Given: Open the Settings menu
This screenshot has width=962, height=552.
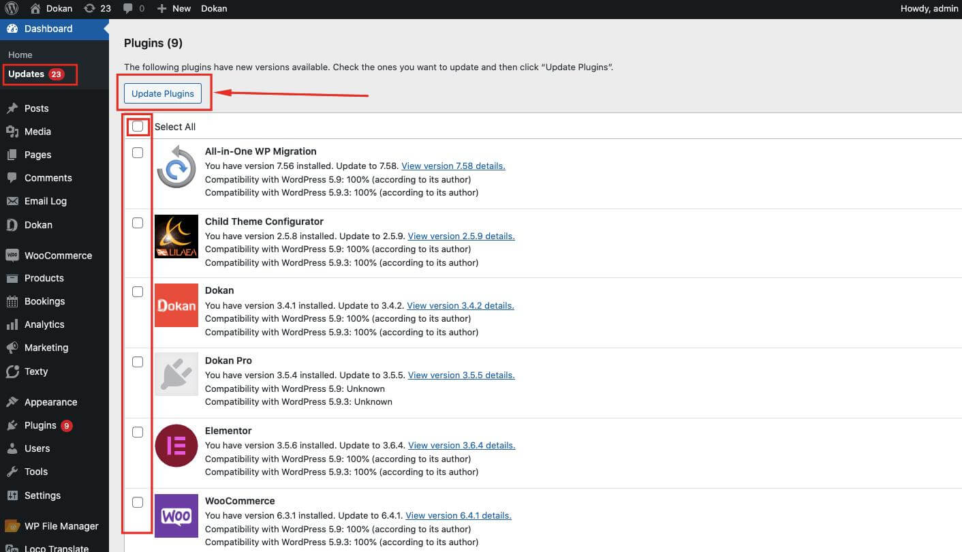Looking at the screenshot, I should point(44,495).
